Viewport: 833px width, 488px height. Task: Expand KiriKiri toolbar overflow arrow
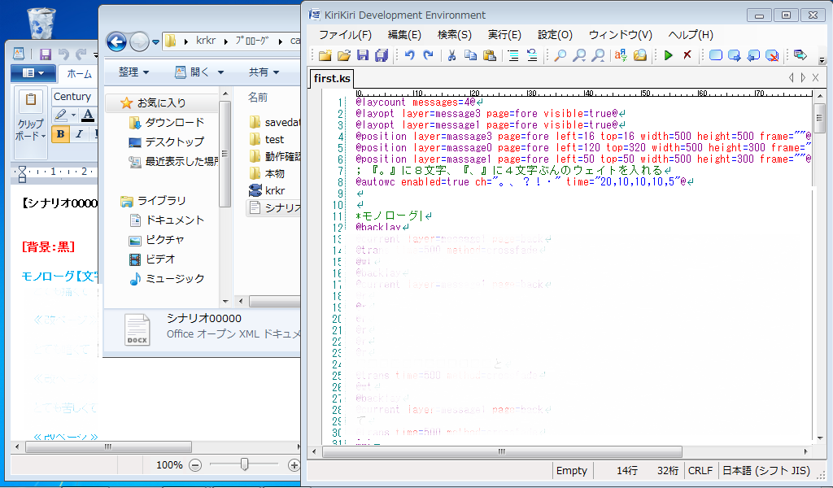pyautogui.click(x=822, y=60)
